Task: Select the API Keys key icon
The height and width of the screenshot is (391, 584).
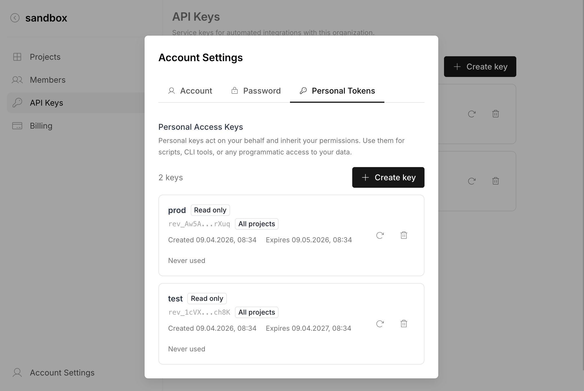Action: coord(17,103)
